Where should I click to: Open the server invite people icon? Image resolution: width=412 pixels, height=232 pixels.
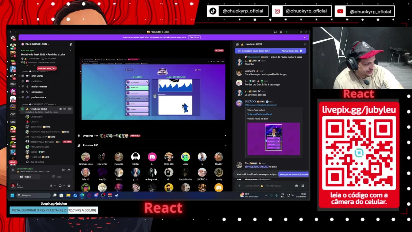click(x=71, y=44)
